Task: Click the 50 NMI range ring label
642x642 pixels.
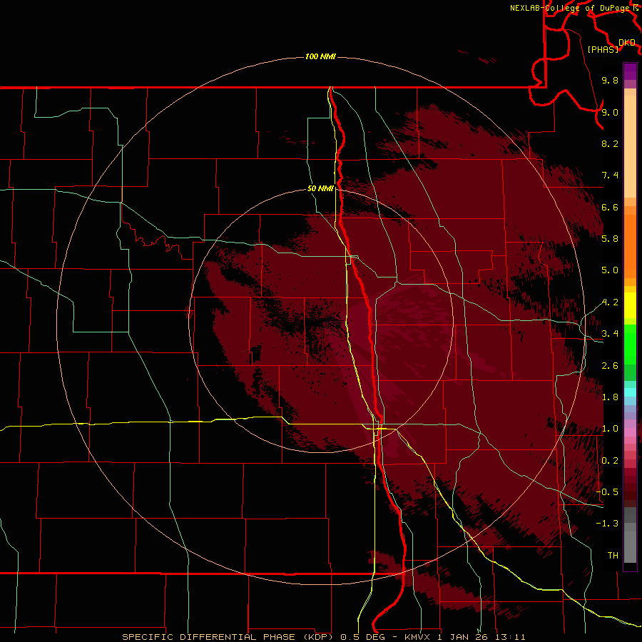Action: [x=320, y=188]
